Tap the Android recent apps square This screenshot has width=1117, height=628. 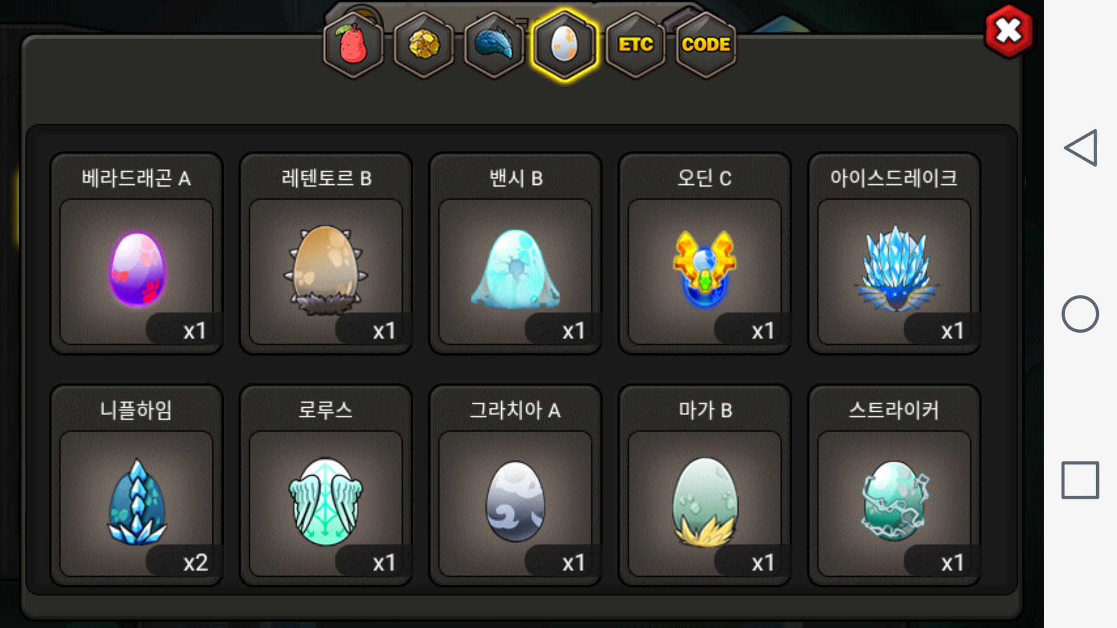(x=1080, y=480)
